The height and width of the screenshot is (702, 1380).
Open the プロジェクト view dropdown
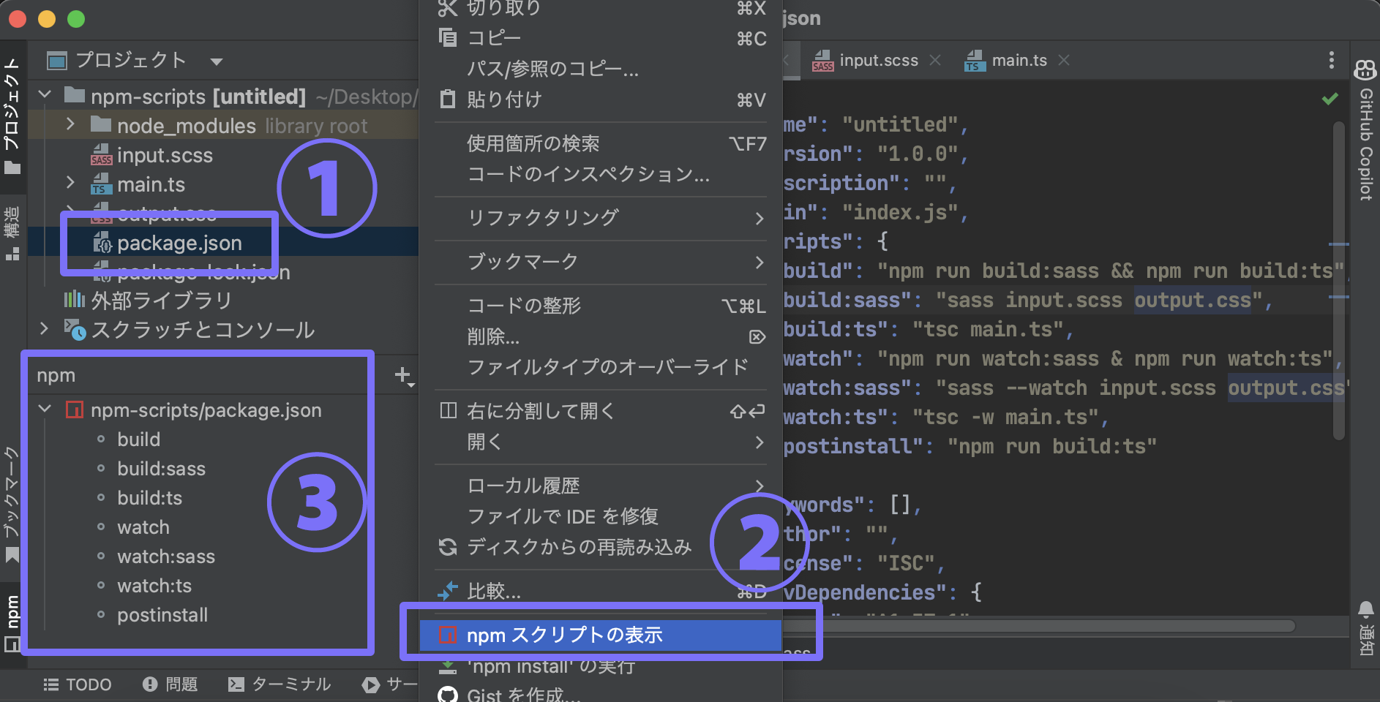216,61
